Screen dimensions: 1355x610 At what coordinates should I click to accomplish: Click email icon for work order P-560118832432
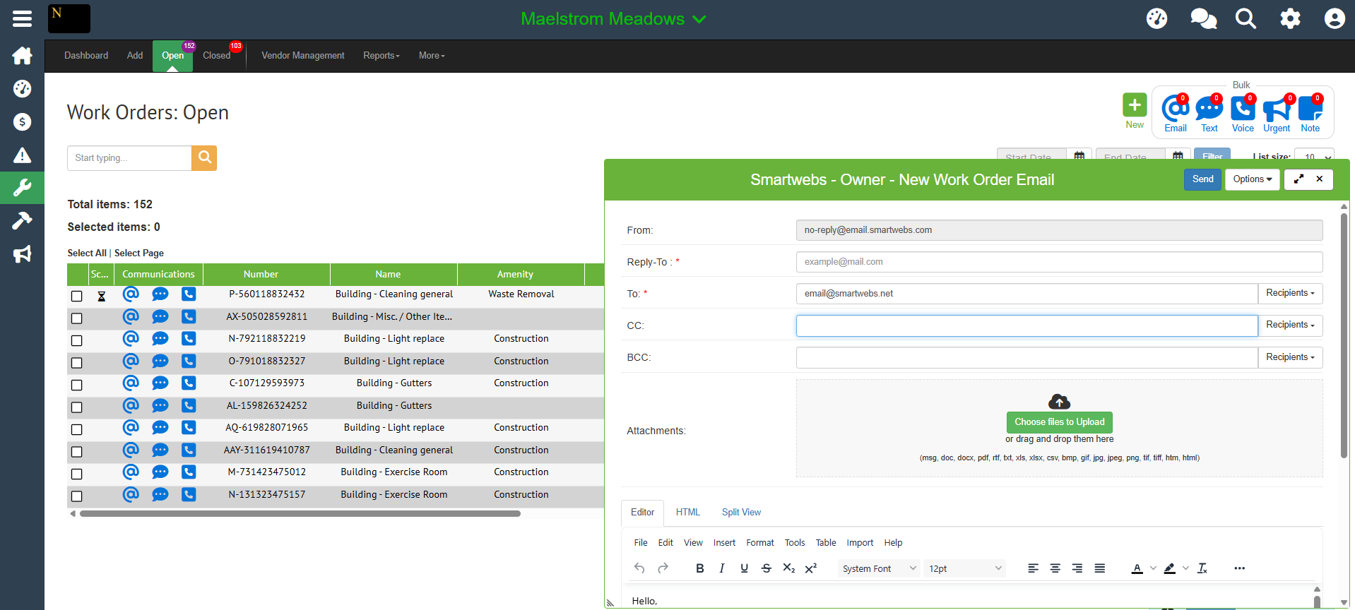click(x=131, y=294)
